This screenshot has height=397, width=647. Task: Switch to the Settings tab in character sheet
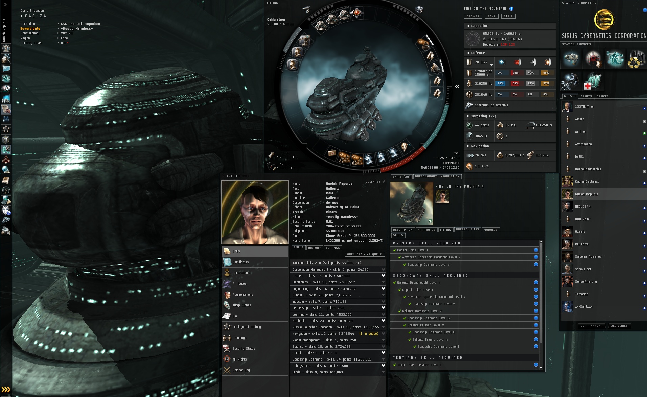333,248
